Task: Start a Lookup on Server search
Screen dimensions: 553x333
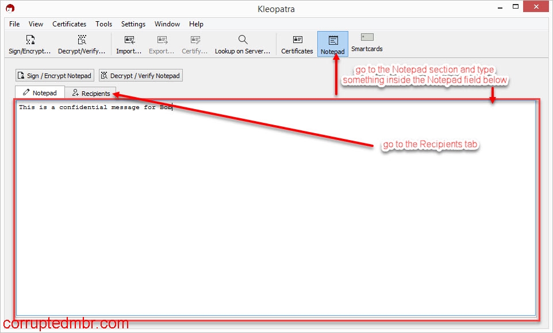Action: pyautogui.click(x=243, y=43)
